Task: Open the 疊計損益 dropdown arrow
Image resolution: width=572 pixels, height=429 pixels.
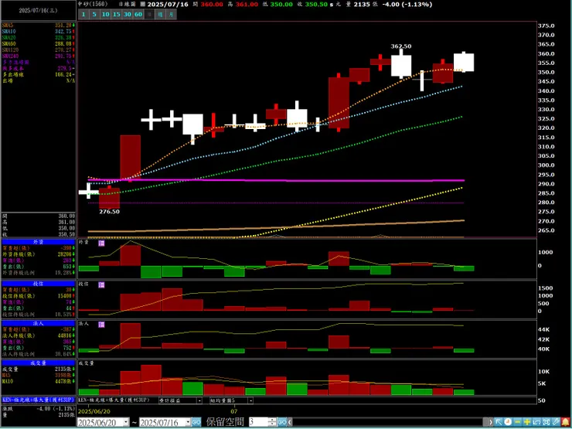Action: tap(199, 400)
